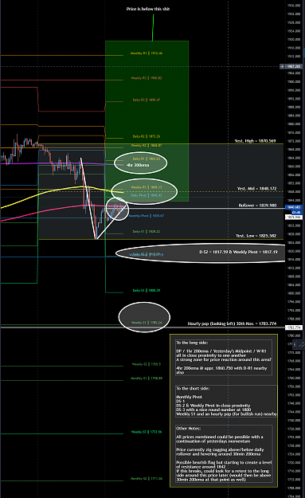The height and width of the screenshot is (498, 305).
Task: Click the Weekly-S1 1789.24 label in the ellipse
Action: [x=147, y=323]
